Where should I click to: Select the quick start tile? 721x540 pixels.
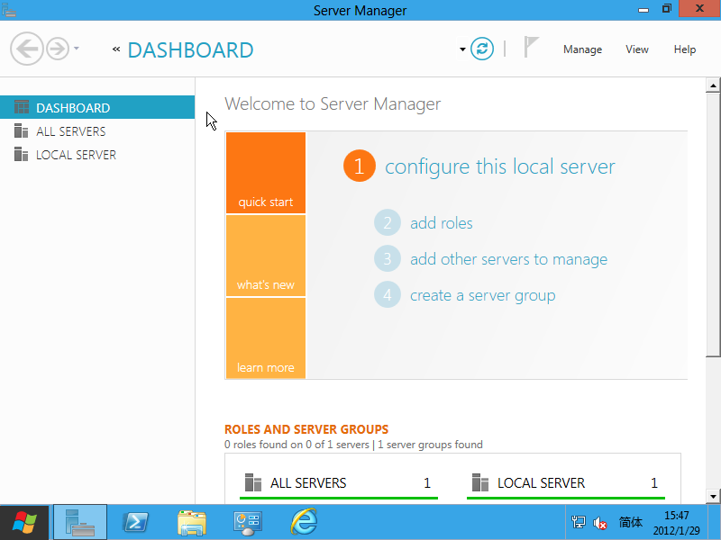tap(266, 173)
